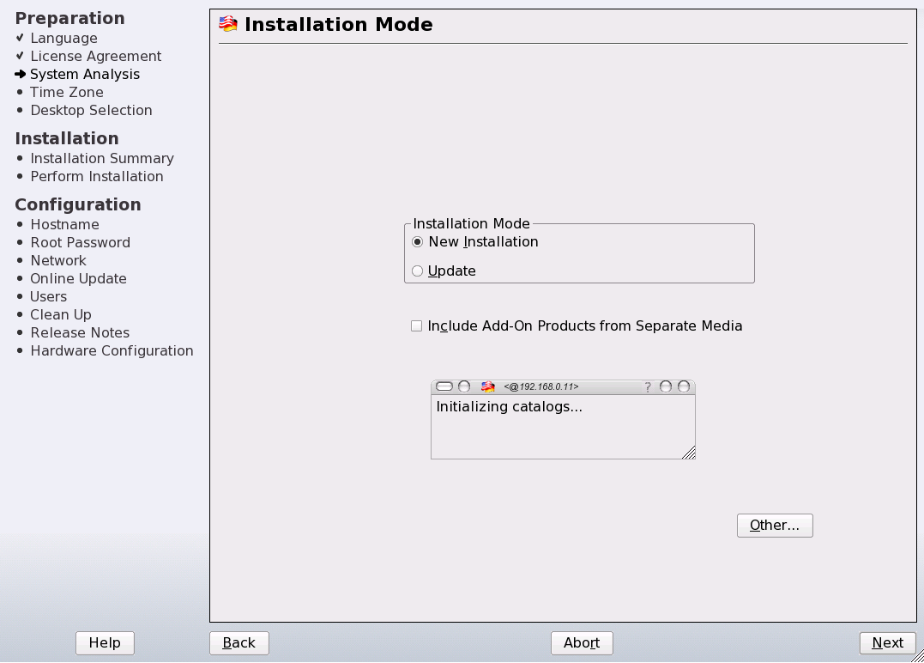Screen dimensions: 924x663
Task: Select the Update radio button
Action: [x=418, y=271]
